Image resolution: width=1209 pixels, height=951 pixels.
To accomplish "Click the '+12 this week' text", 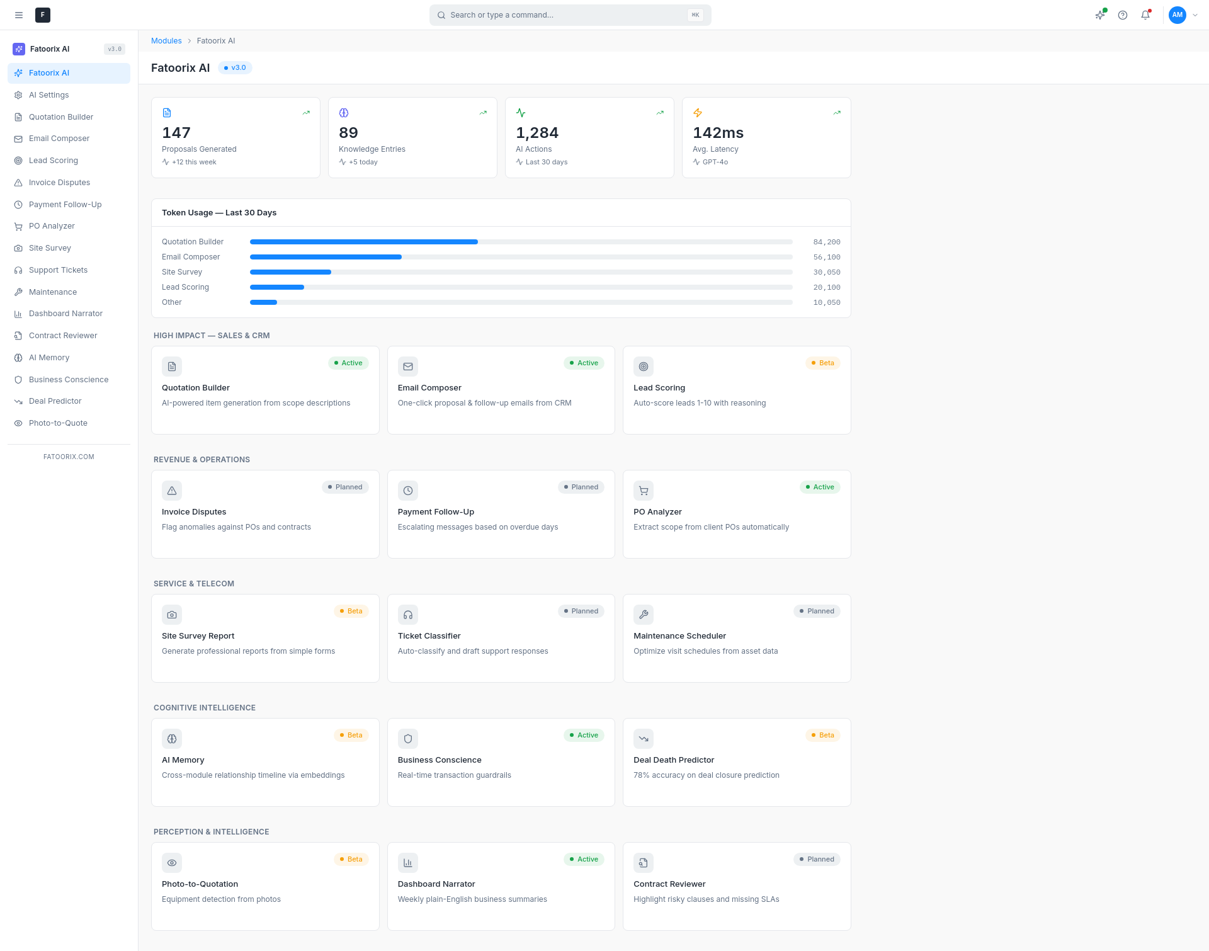I will [x=194, y=162].
